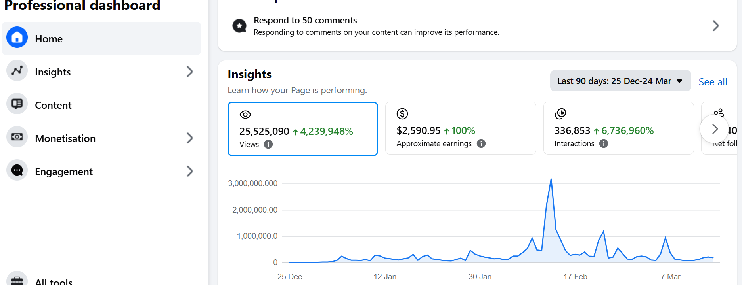Click the Home icon in sidebar

click(x=17, y=38)
